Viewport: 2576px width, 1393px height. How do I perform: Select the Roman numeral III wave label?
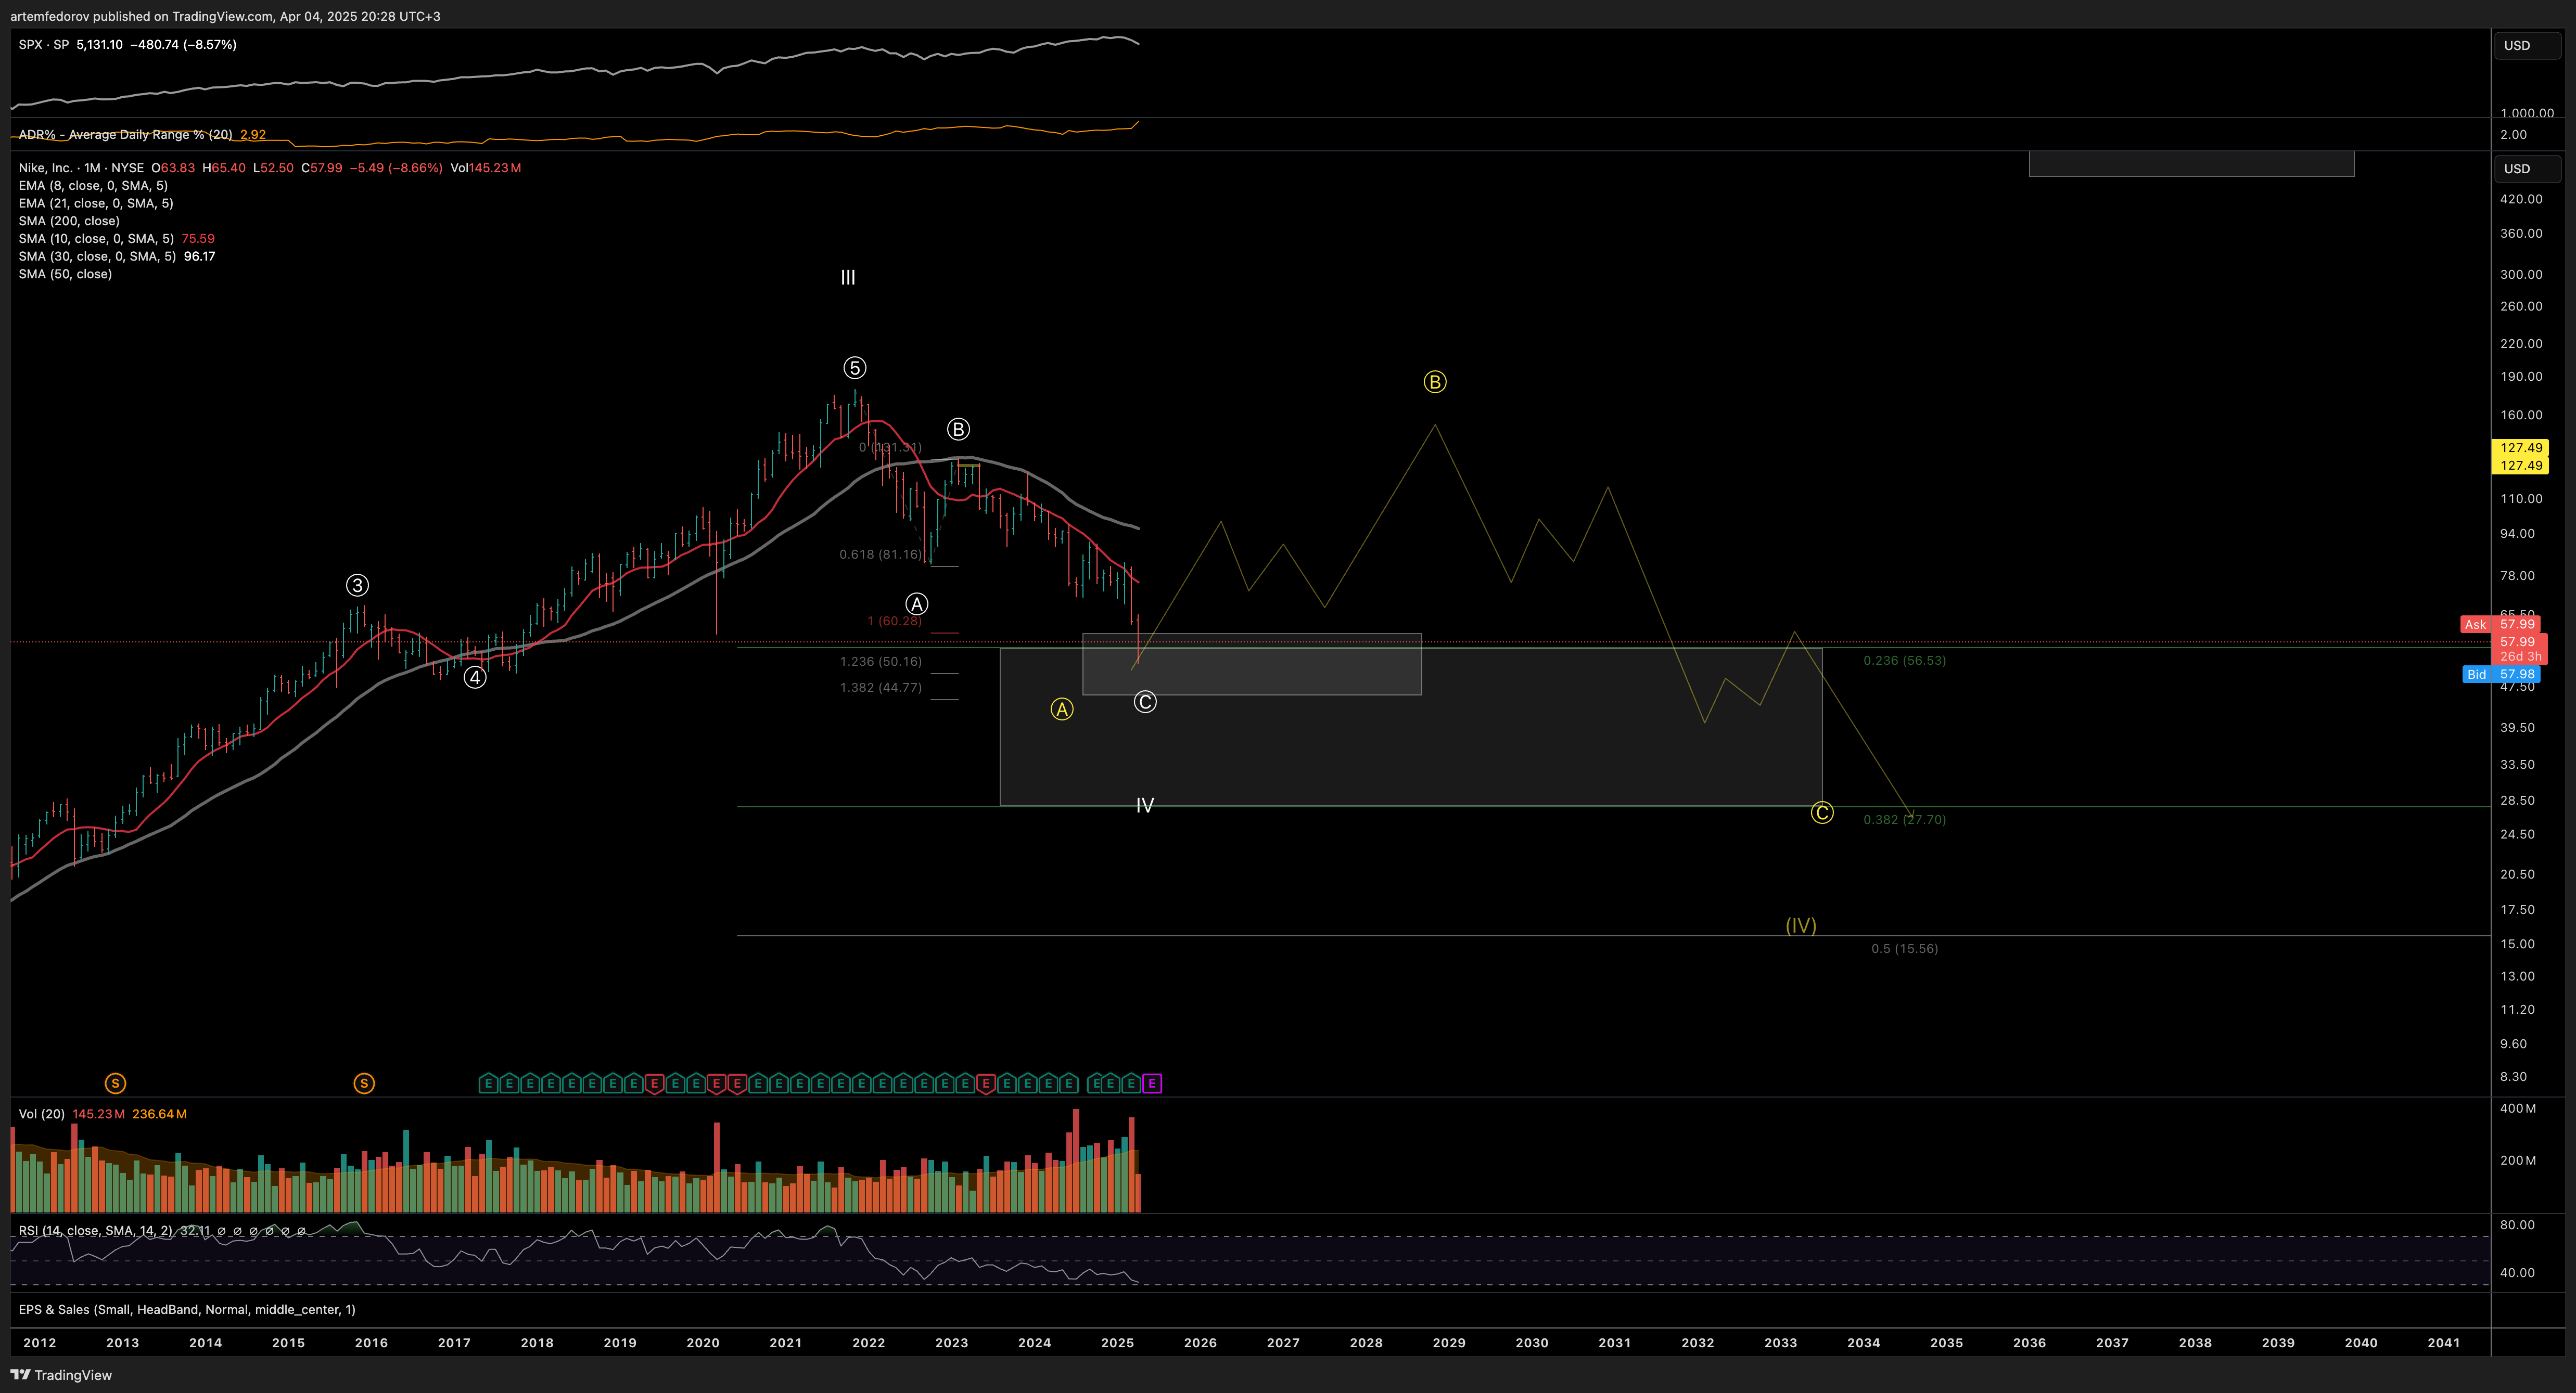848,278
